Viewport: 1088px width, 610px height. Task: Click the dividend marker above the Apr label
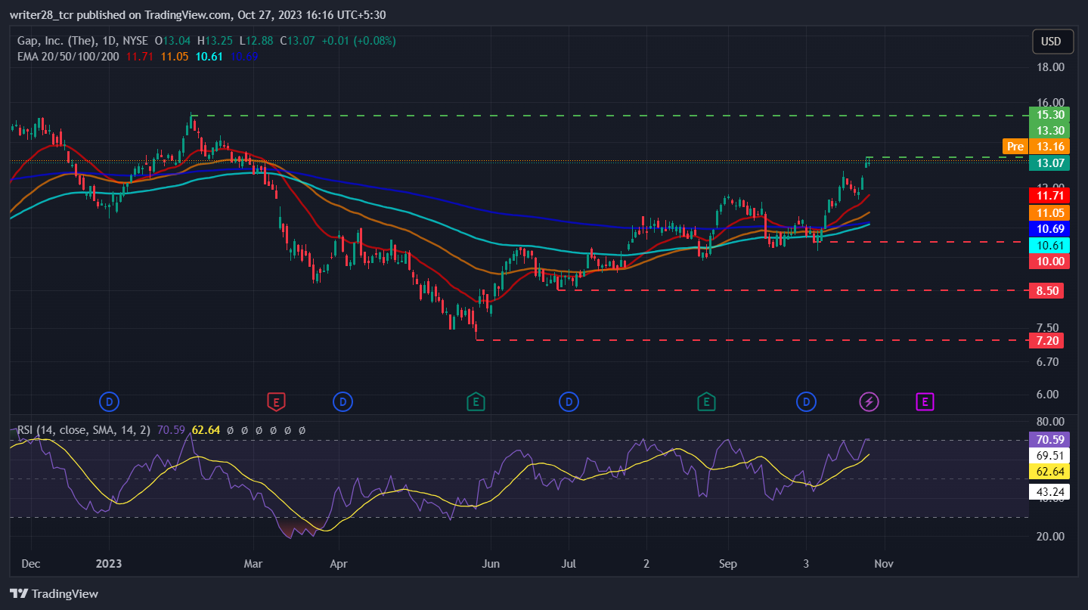[343, 401]
